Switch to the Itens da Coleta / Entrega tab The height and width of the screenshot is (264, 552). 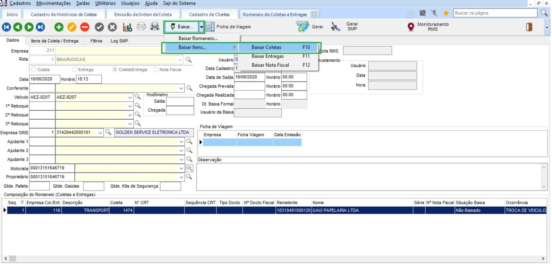point(54,41)
